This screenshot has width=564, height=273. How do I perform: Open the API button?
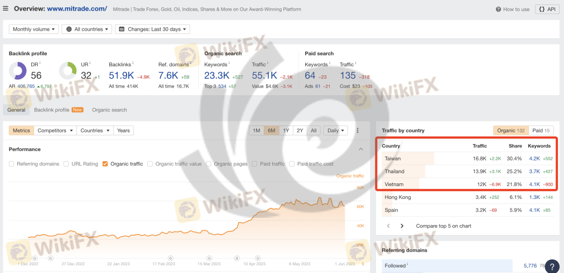[x=547, y=9]
